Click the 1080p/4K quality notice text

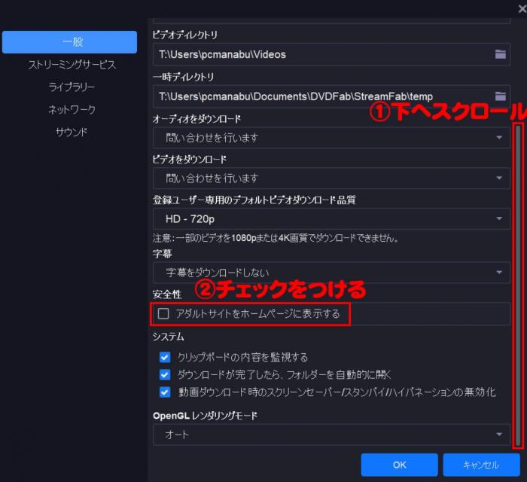(276, 238)
